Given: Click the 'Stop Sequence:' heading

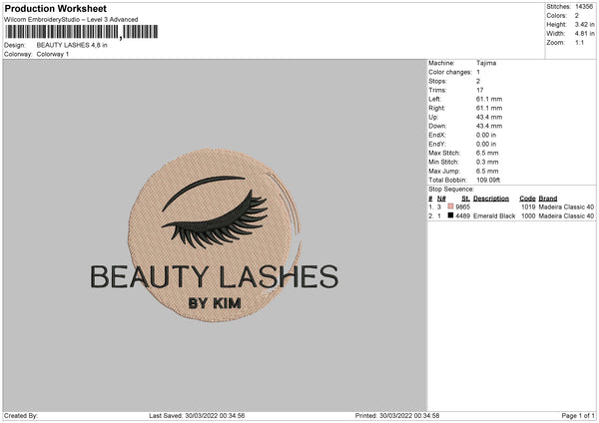Looking at the screenshot, I should 451,190.
